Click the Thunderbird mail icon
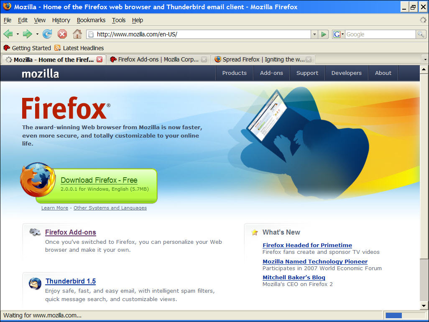This screenshot has width=429, height=322. pyautogui.click(x=35, y=284)
